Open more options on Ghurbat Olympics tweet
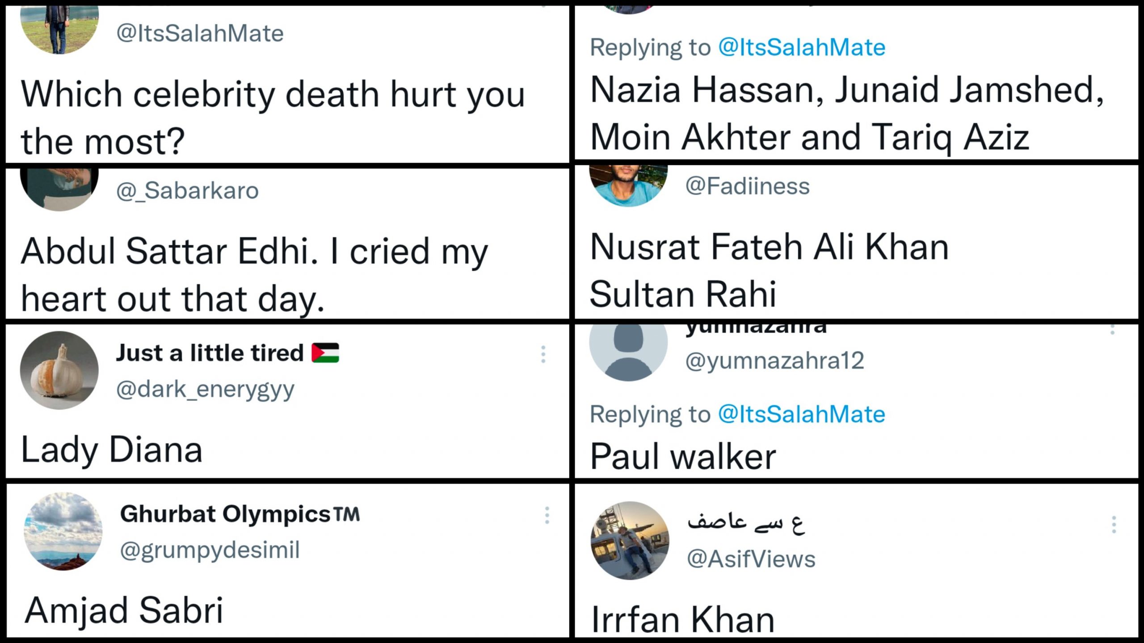1144x643 pixels. coord(547,515)
